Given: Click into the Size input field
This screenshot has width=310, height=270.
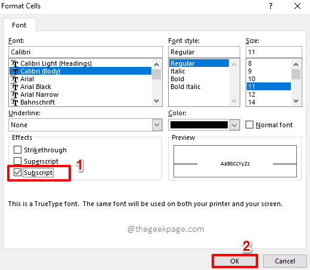Looking at the screenshot, I should 274,52.
